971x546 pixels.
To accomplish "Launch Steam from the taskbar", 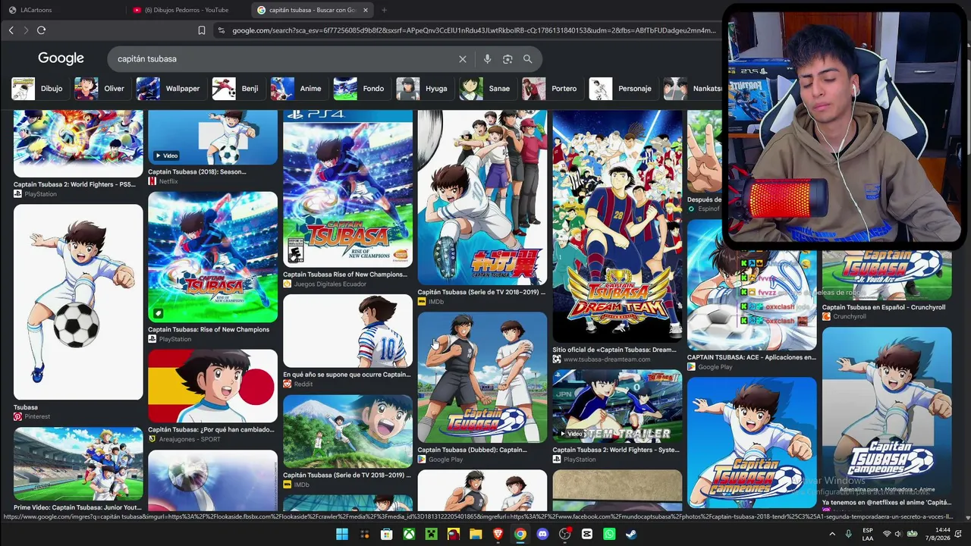I will click(631, 534).
